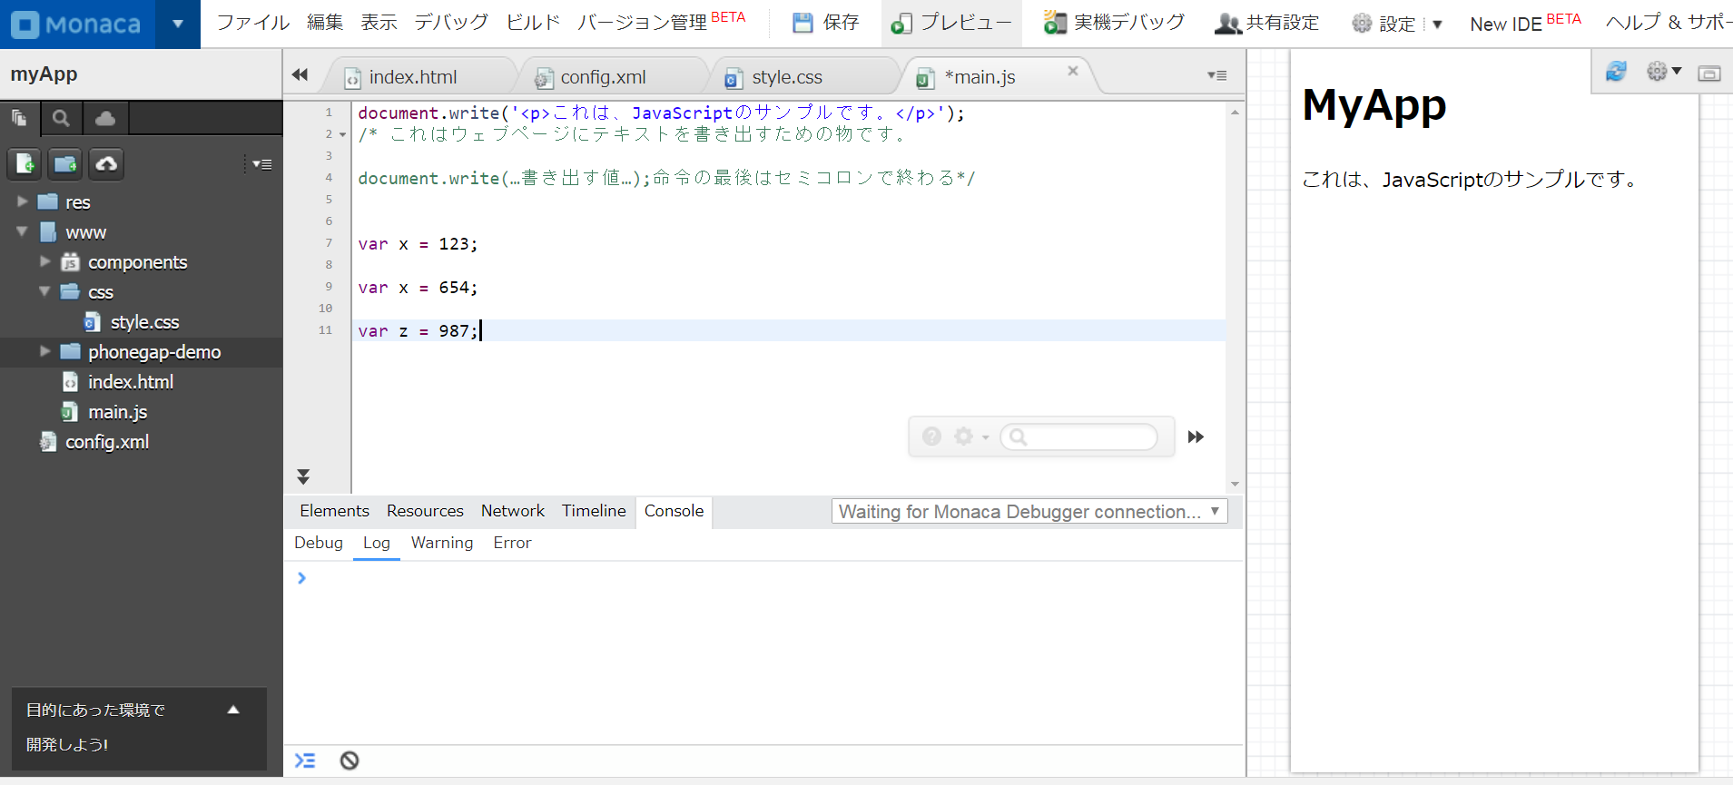Open the ファイル menu

pos(252,23)
